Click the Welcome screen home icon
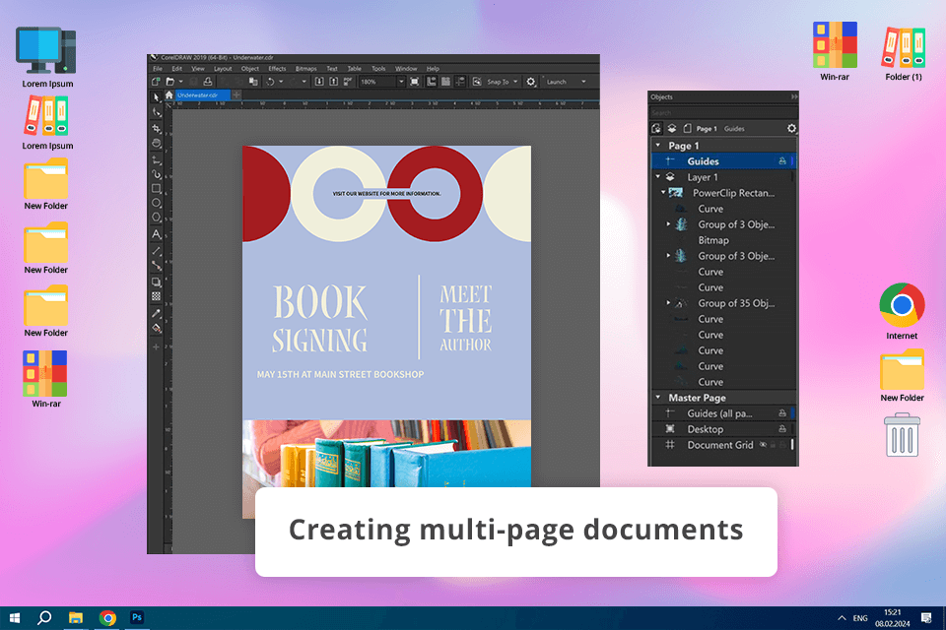The width and height of the screenshot is (946, 630). (169, 95)
